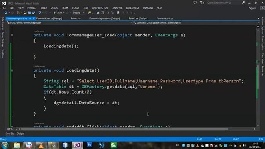Collapse the Loadingdata method outline

tap(12, 70)
